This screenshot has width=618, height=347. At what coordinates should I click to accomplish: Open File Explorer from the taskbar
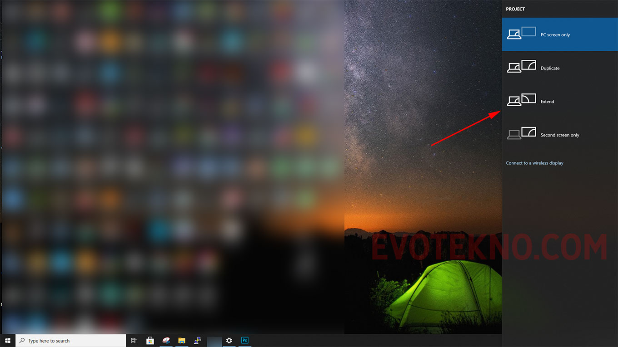tap(182, 340)
